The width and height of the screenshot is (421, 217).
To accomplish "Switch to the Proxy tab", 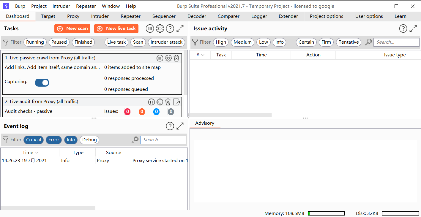I will (73, 16).
